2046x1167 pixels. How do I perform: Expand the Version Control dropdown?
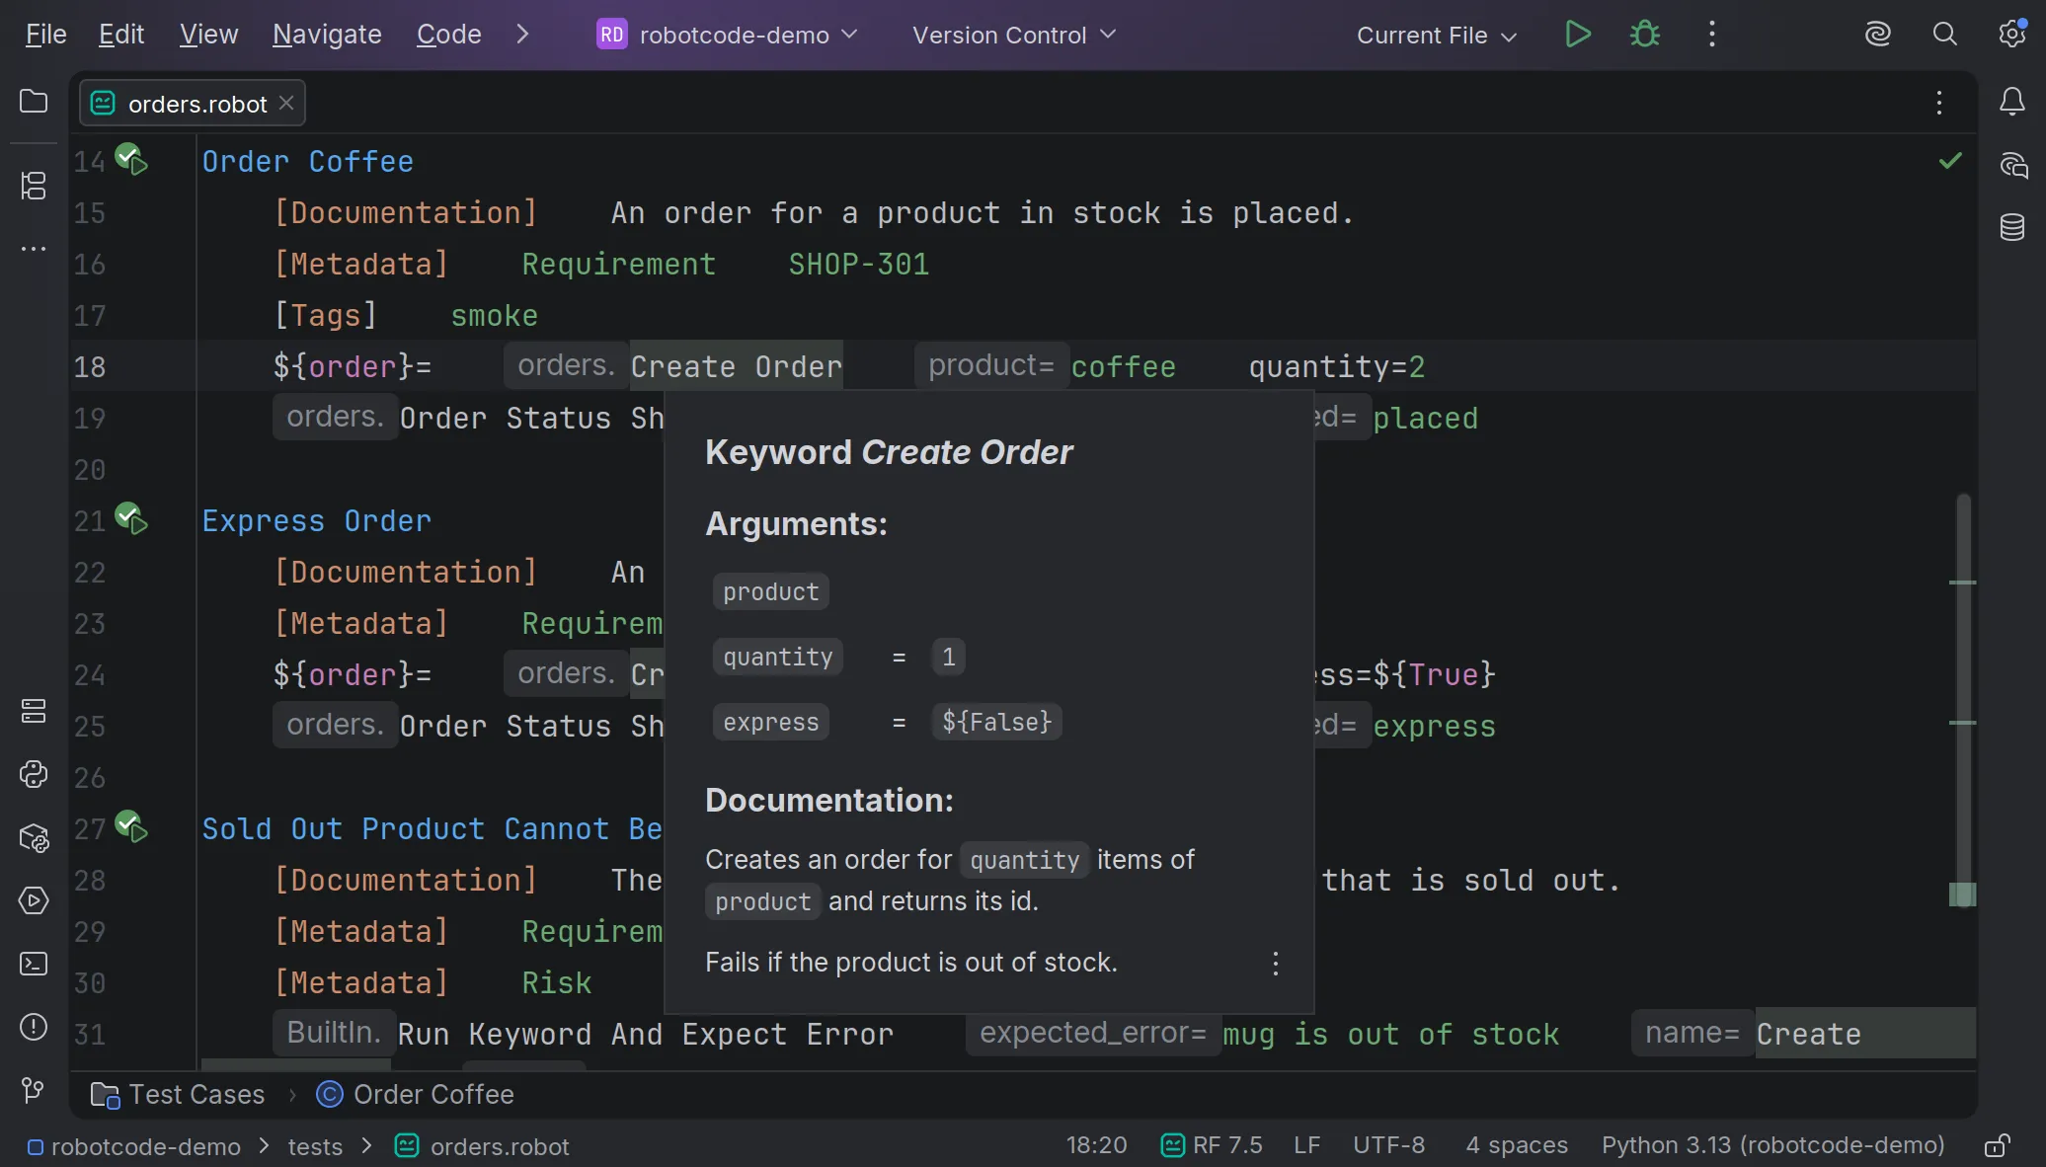[1014, 35]
